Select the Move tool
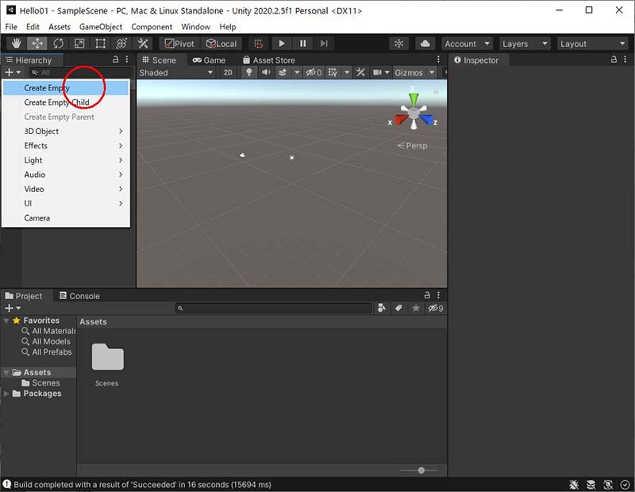Viewport: 635px width, 492px height. (x=37, y=44)
